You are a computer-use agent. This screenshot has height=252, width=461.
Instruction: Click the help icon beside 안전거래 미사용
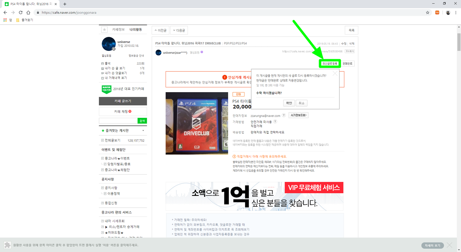[275, 122]
